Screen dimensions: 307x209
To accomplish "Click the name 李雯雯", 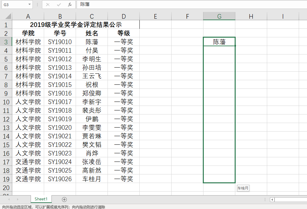I will pyautogui.click(x=92, y=128).
